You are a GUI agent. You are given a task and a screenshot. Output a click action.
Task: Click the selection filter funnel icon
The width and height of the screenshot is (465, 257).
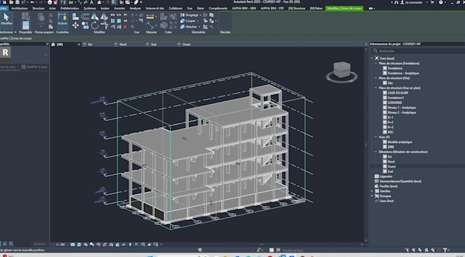(445, 250)
